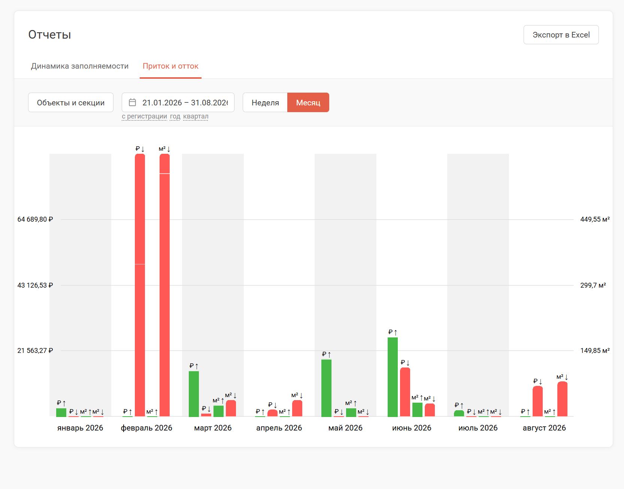Open the Объекты и секции filter
624x489 pixels.
(x=71, y=102)
